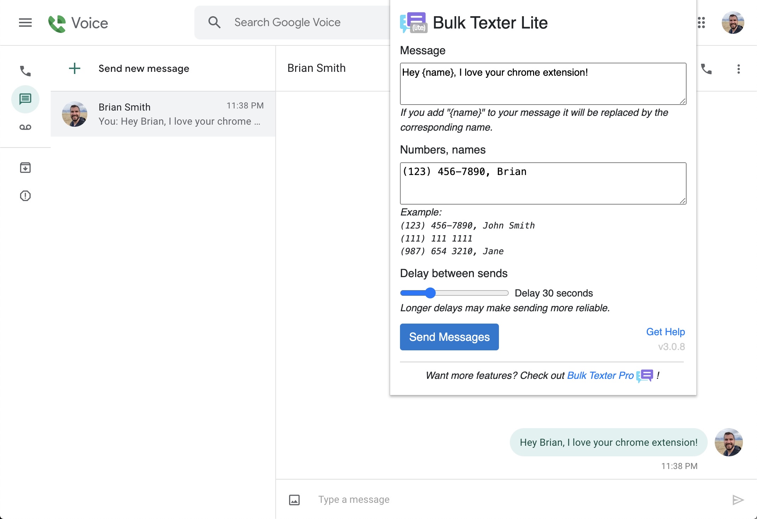
Task: Open more options for Brian Smith conversation
Action: (x=738, y=69)
